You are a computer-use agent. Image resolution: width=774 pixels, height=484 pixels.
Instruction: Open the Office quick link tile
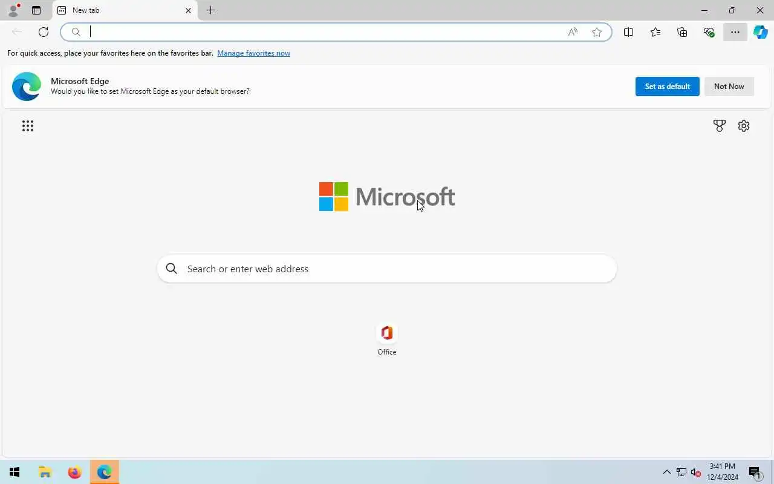point(387,339)
